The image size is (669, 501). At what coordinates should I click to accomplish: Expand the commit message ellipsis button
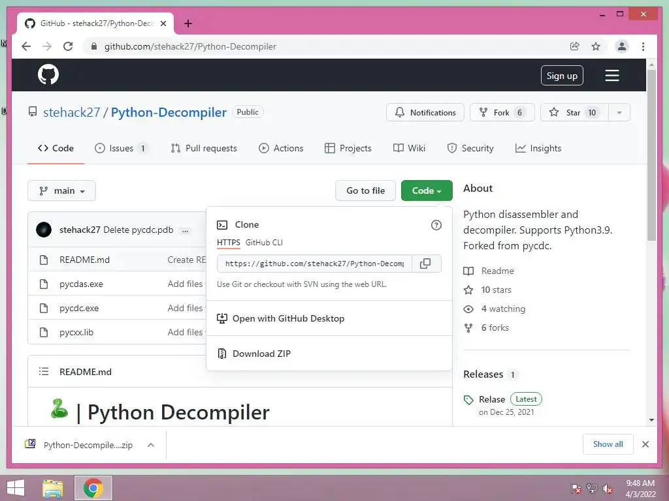point(185,230)
